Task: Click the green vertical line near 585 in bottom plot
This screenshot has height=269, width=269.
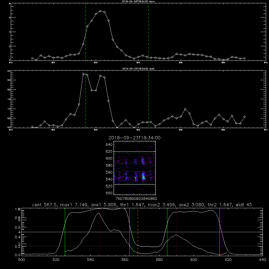Action: point(167,232)
